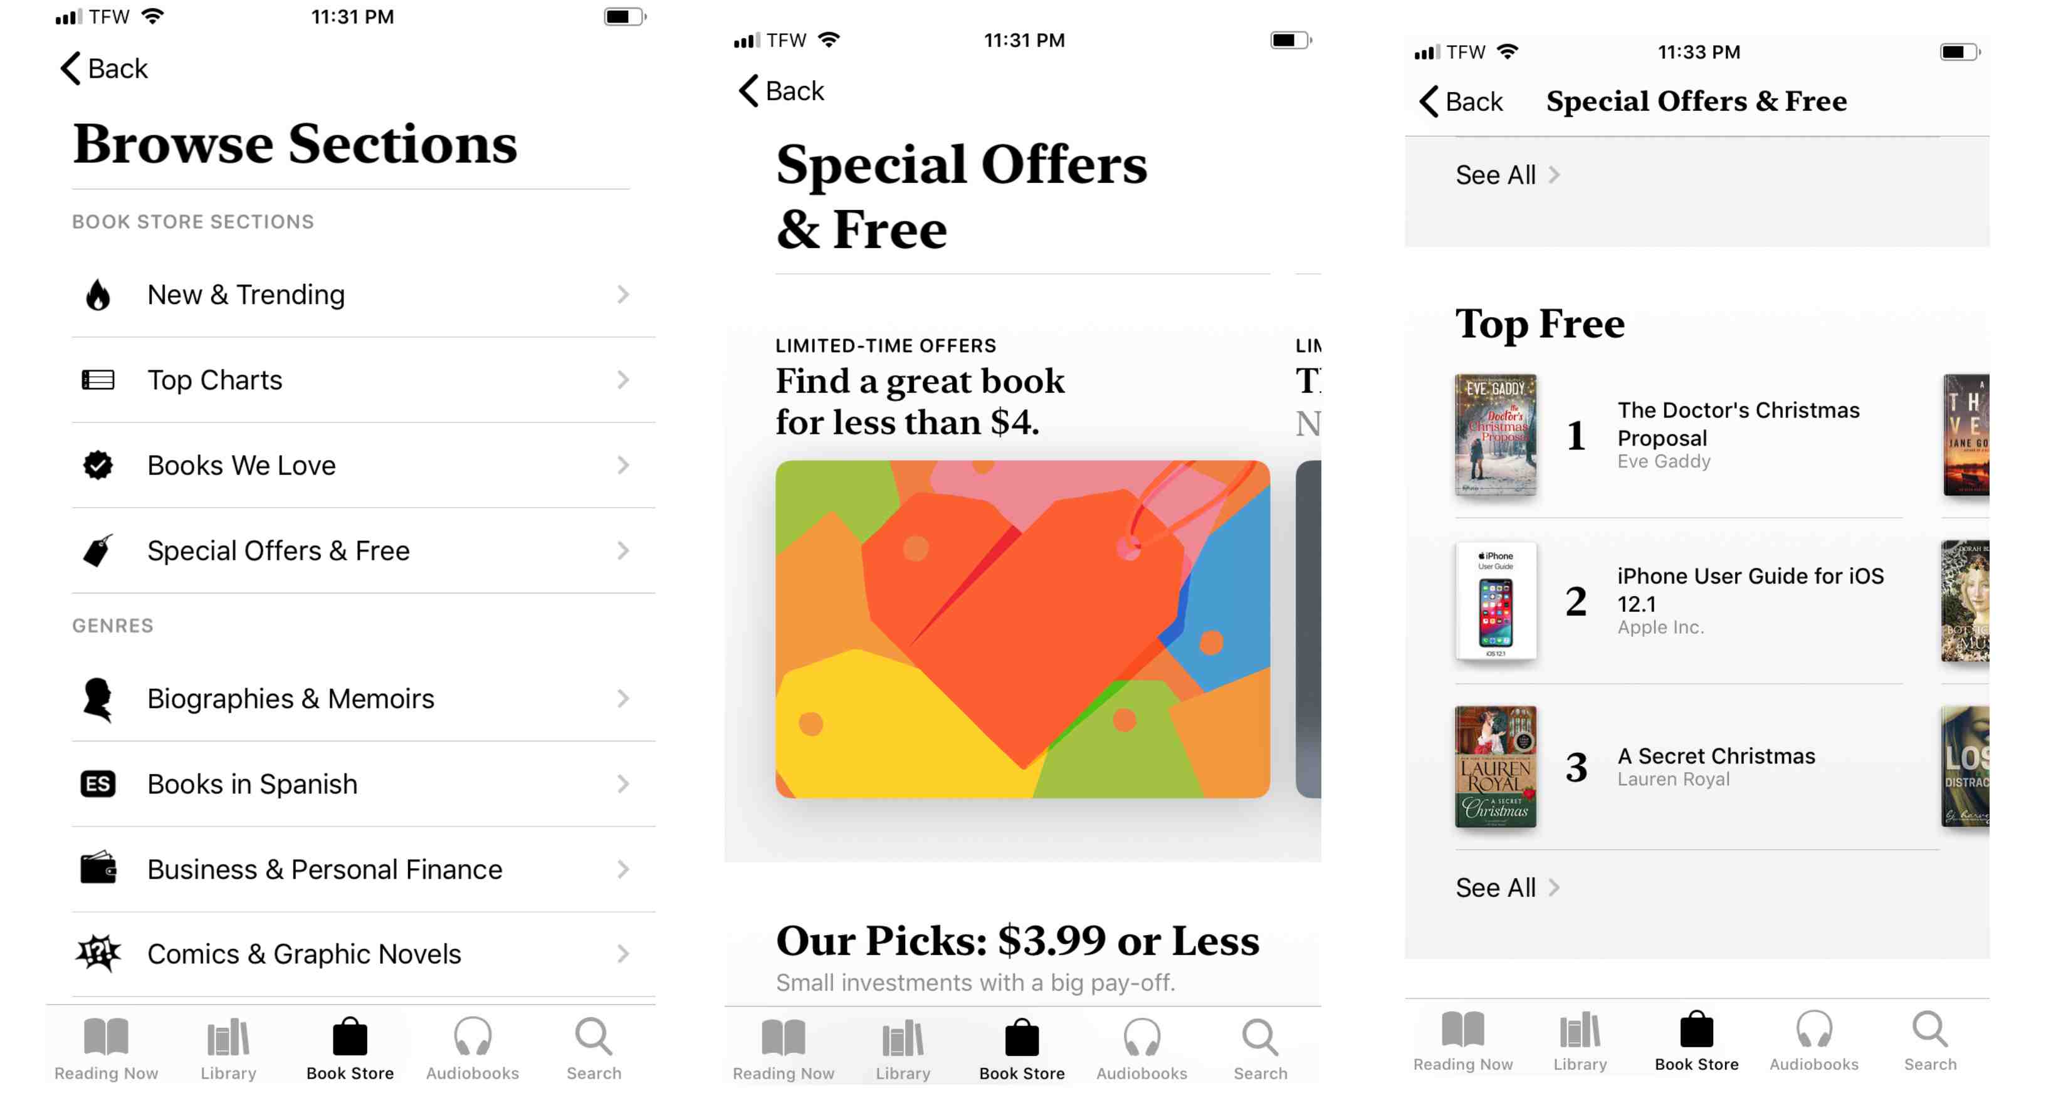The image size is (2046, 1120).
Task: Tap Back on Browse Sections screen
Action: (99, 68)
